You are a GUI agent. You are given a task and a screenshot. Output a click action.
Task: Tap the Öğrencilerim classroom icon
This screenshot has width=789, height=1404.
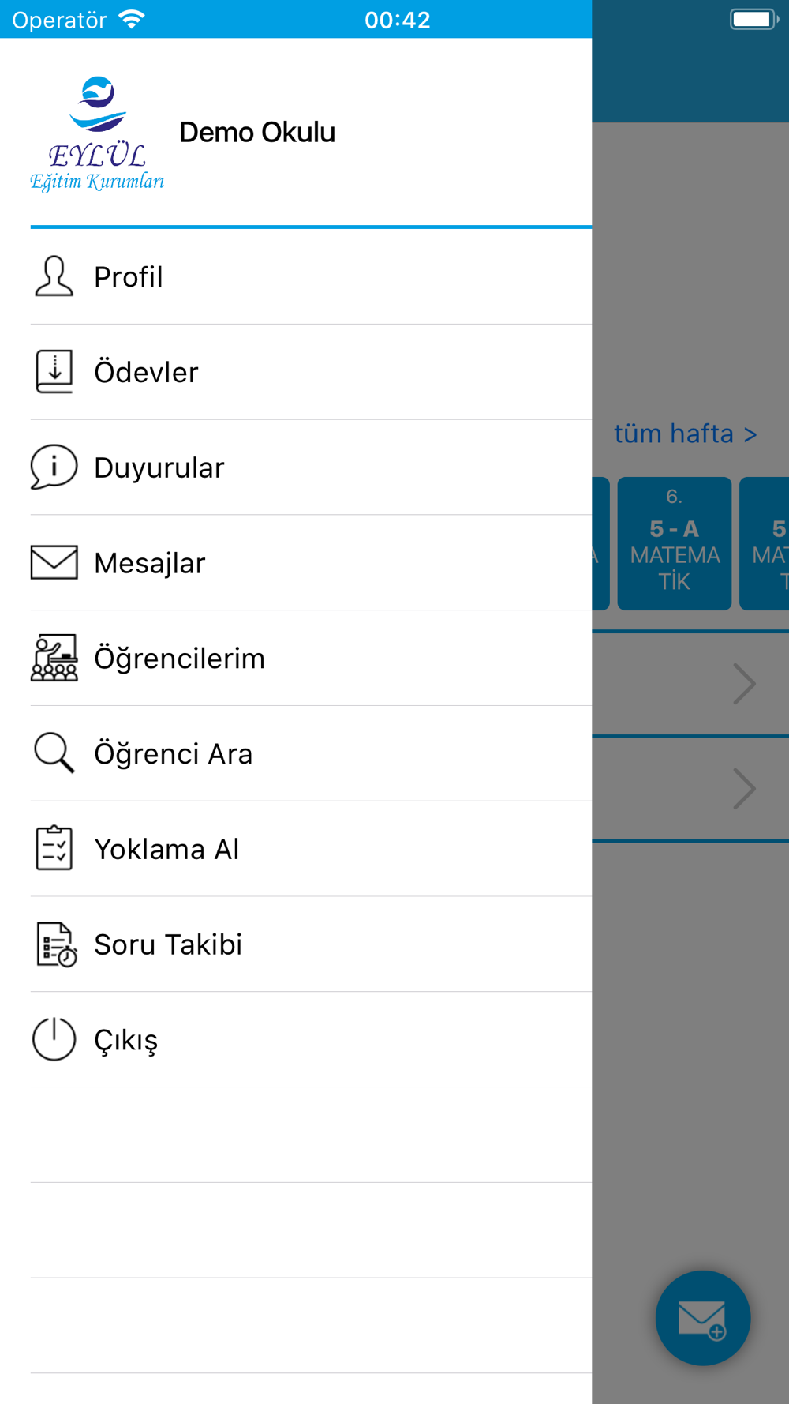pyautogui.click(x=54, y=658)
